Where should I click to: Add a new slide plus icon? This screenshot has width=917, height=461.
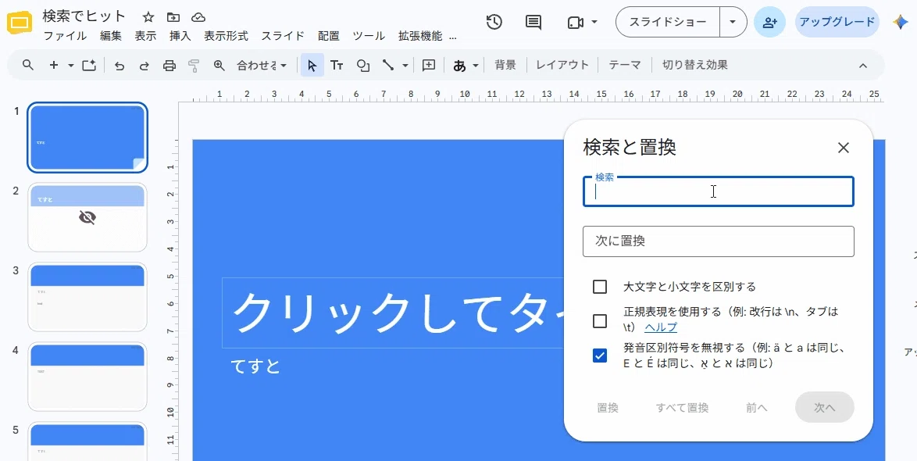(x=54, y=65)
